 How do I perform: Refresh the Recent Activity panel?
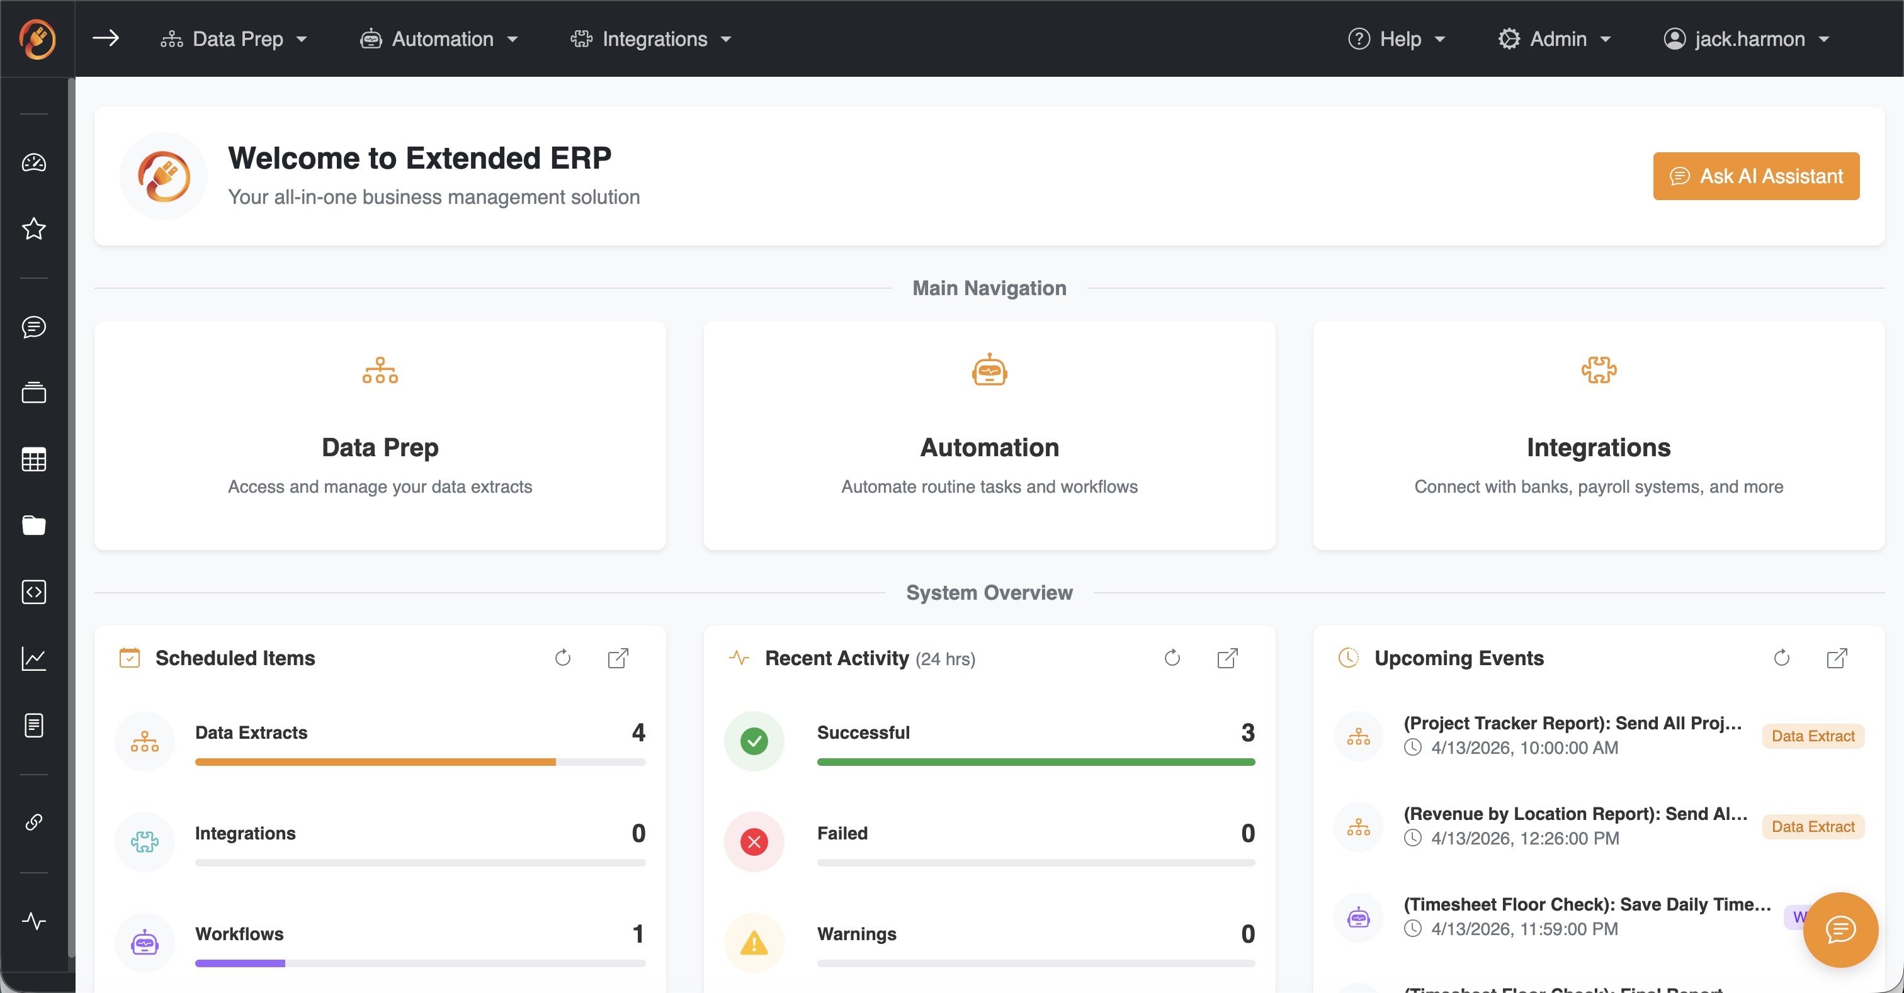(1172, 658)
